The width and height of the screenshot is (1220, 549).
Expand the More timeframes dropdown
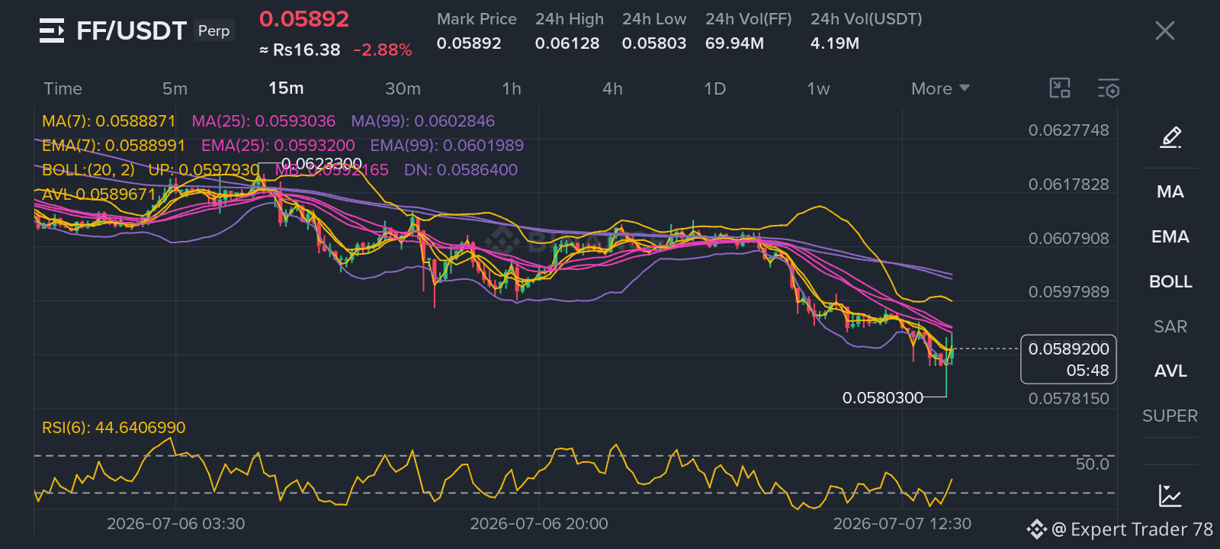pyautogui.click(x=940, y=88)
